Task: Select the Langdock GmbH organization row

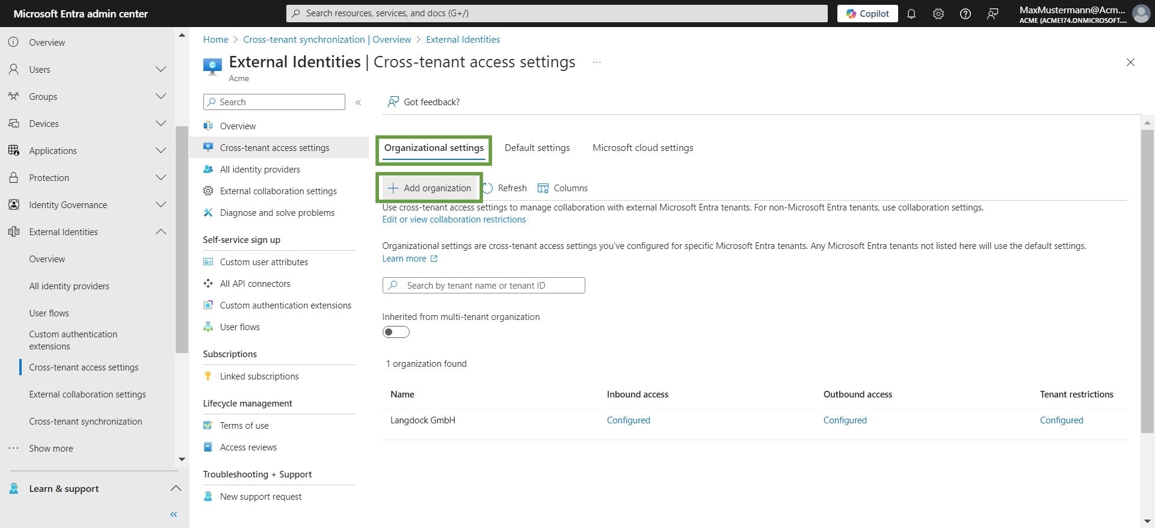Action: (754, 420)
